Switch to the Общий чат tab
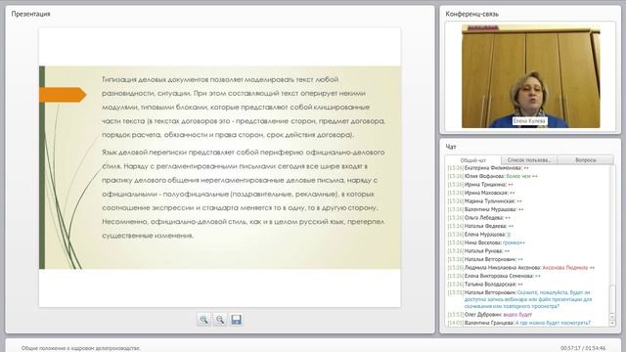Viewport: 626px width, 352px height. 473,160
